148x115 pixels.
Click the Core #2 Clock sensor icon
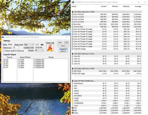tap(72, 19)
